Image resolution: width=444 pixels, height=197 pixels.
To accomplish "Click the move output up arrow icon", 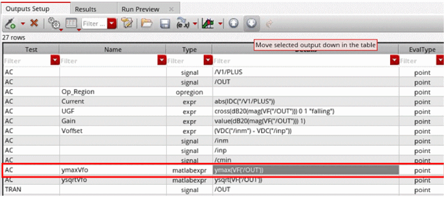I will (x=234, y=24).
